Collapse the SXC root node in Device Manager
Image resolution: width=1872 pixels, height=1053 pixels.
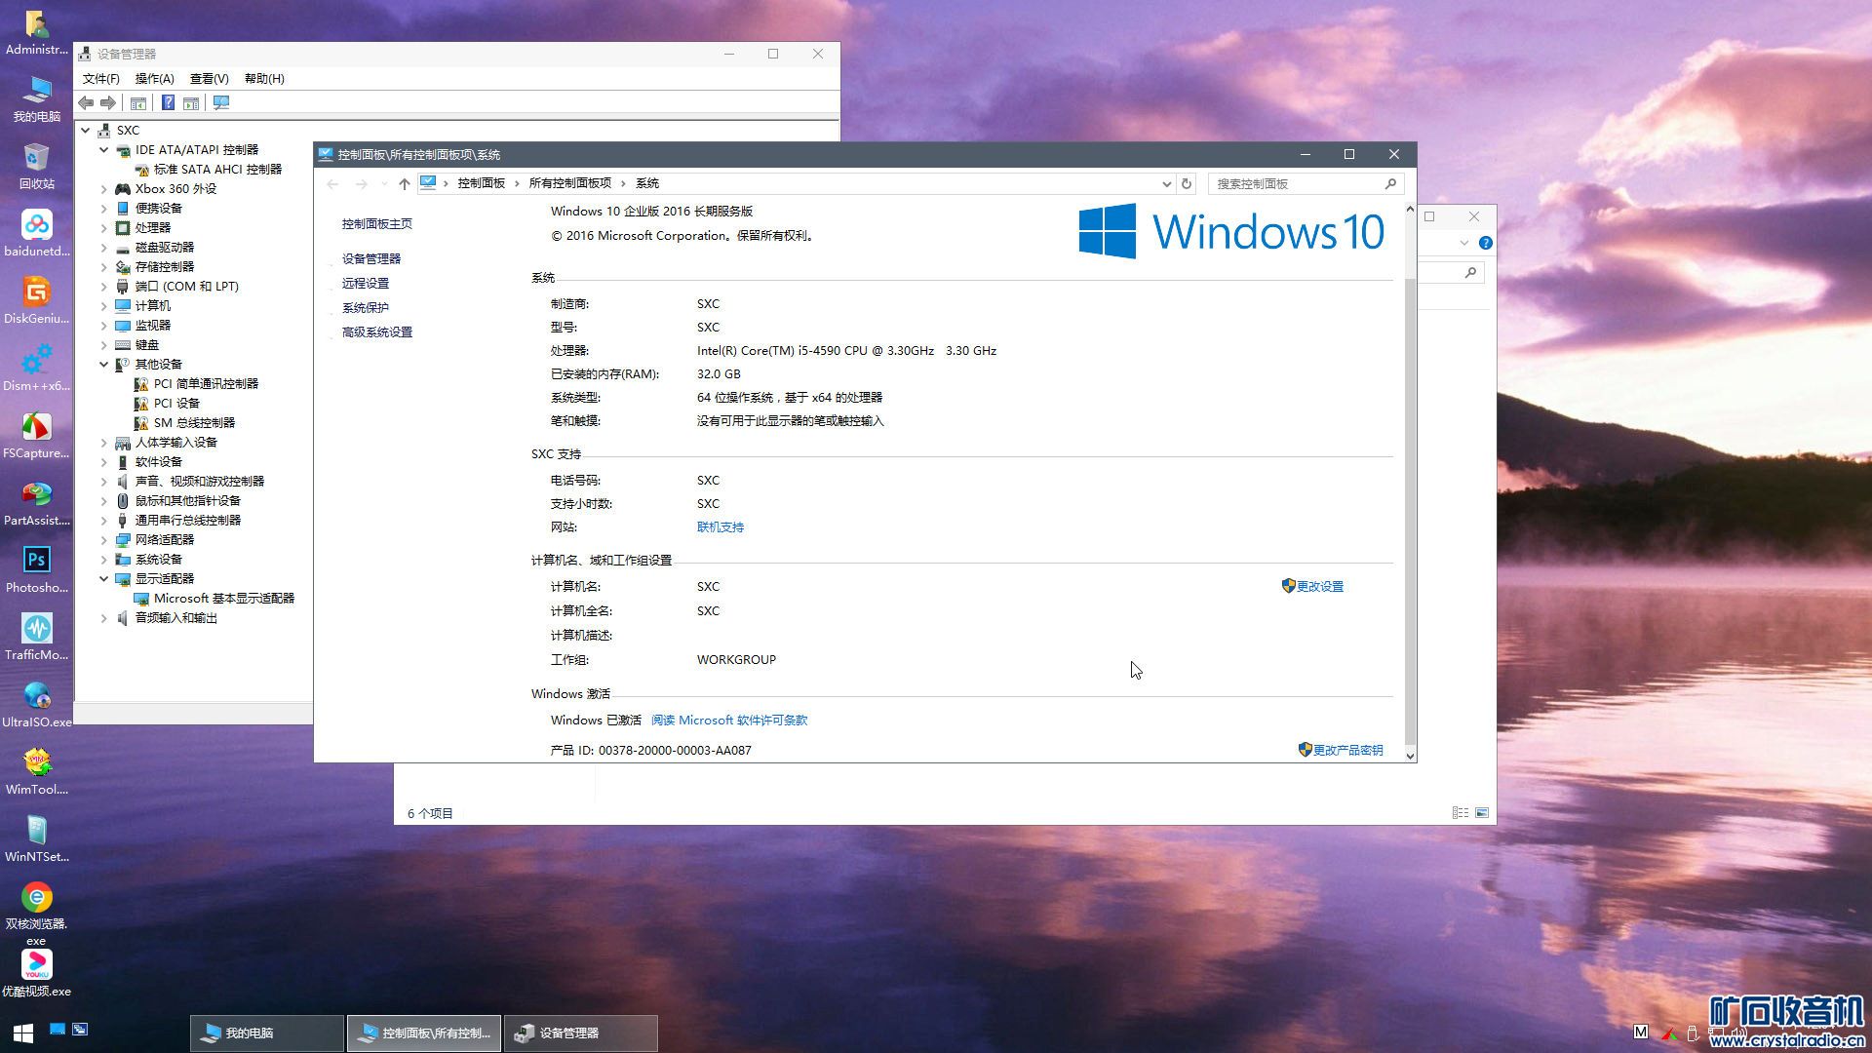point(86,130)
